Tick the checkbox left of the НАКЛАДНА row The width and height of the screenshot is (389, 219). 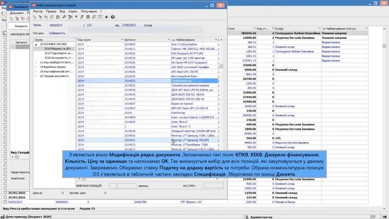(5, 33)
